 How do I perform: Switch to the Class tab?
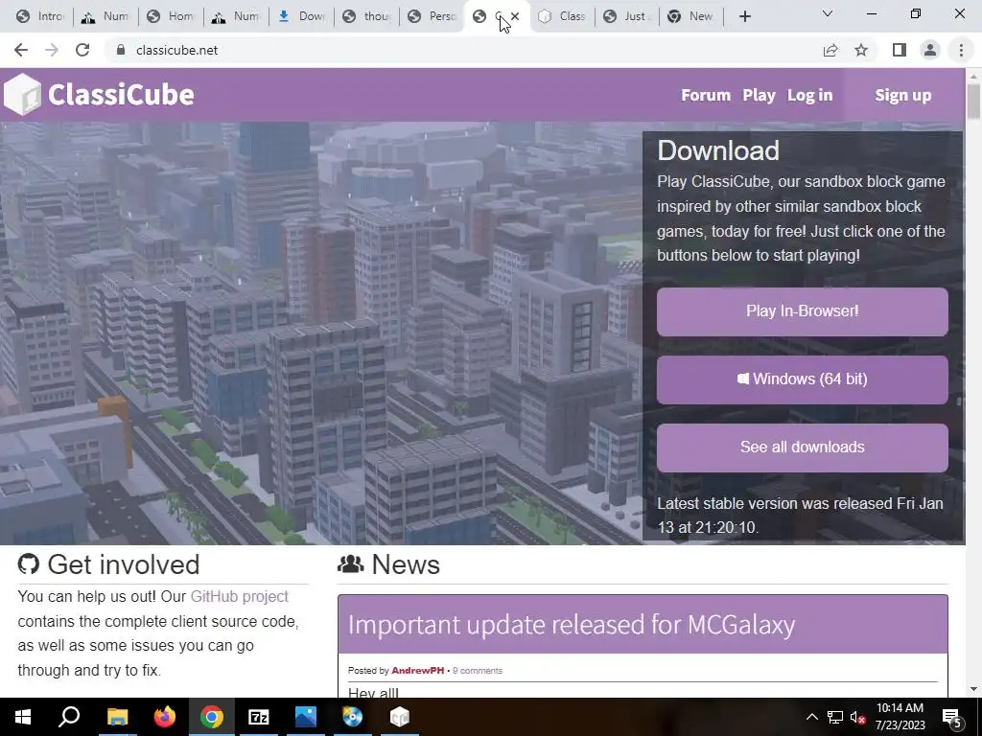[562, 16]
